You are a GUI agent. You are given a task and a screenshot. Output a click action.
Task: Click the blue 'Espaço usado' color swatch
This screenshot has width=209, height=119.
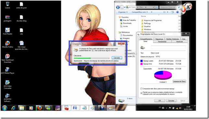(x=141, y=61)
